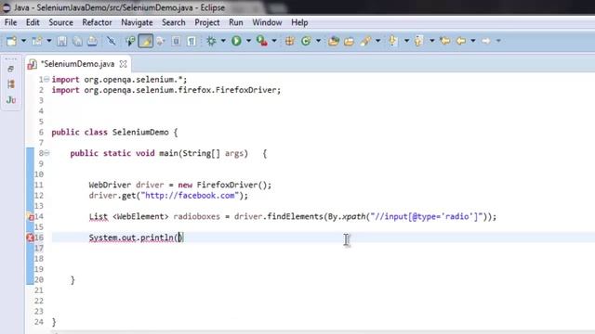Open the New wizard dropdown arrow
Viewport: 595px width, 334px height.
[x=23, y=41]
